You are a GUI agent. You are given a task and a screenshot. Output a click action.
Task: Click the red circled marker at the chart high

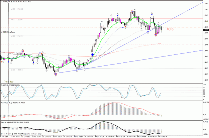point(132,11)
